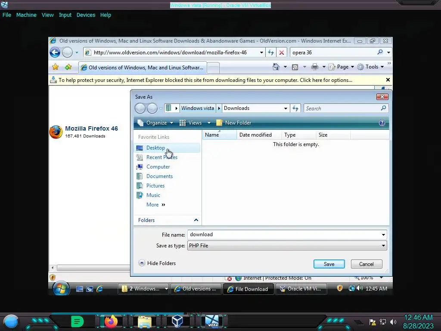441x331 pixels.
Task: Click the Save As search magnifier icon
Action: coord(383,108)
